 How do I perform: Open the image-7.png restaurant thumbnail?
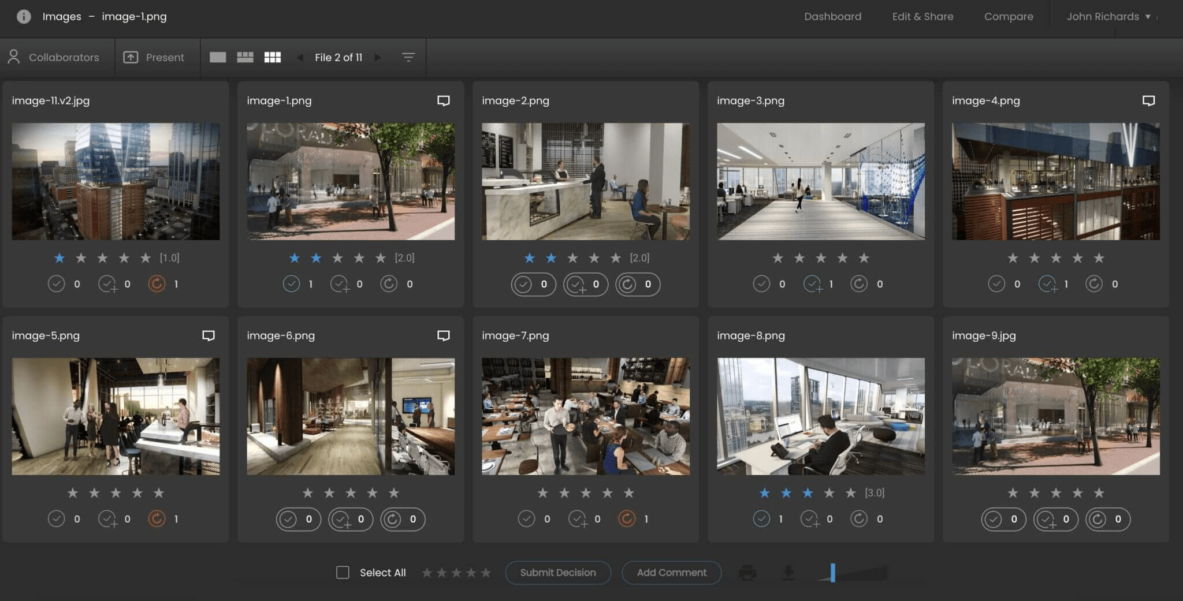pos(586,416)
